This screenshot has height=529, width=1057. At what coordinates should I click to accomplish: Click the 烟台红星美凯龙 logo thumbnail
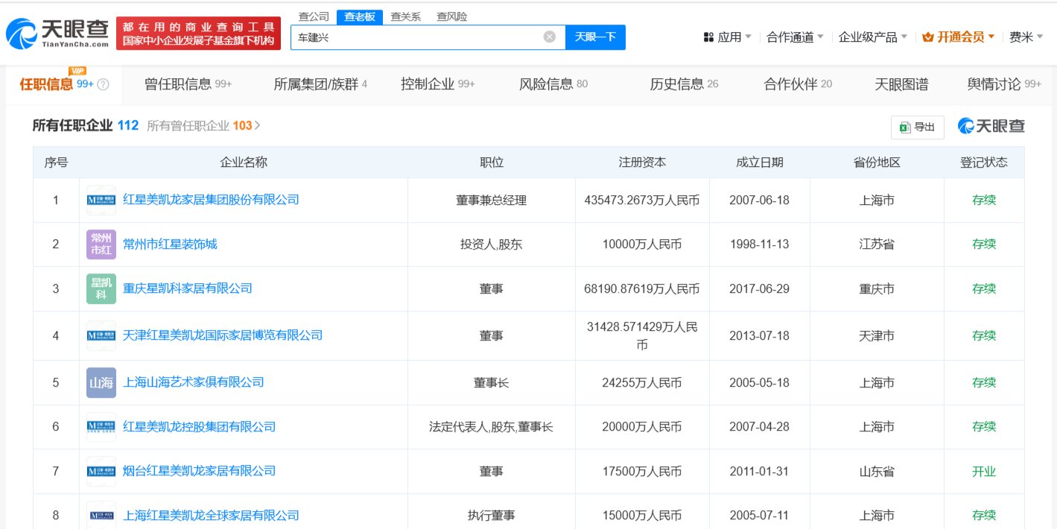click(101, 471)
